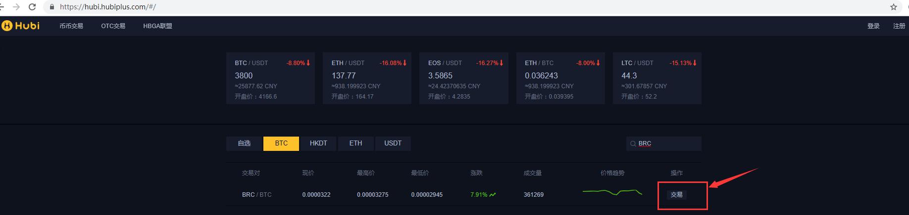Click the 0.00002945 low price cell

click(x=427, y=195)
